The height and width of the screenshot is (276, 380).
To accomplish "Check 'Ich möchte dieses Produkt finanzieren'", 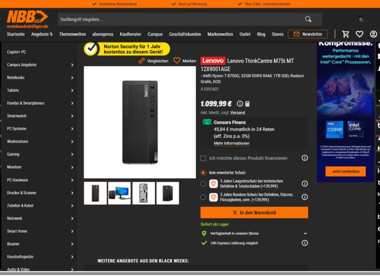I will click(203, 158).
